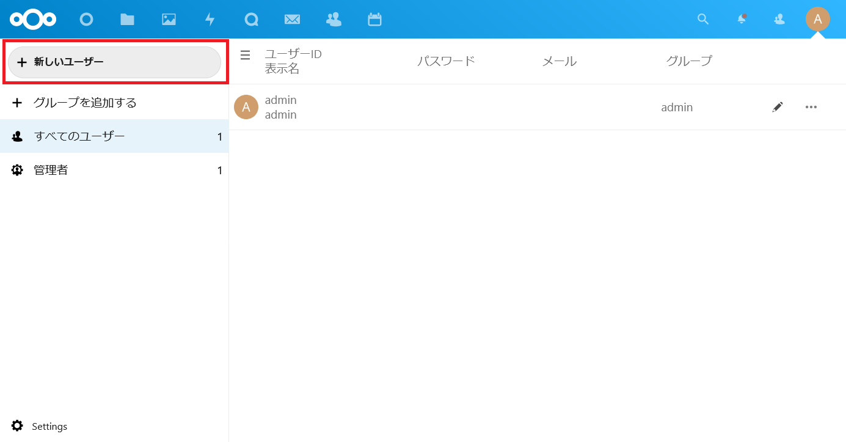Click the pencil edit icon for admin
Viewport: 846px width, 442px height.
coord(778,107)
